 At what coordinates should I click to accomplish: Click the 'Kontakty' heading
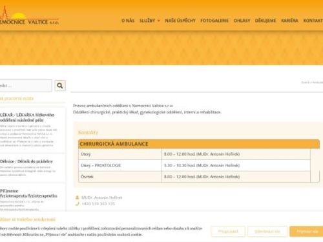(88, 132)
